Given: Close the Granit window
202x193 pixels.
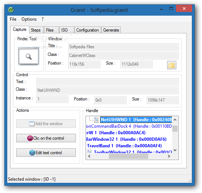Looking at the screenshot, I should pyautogui.click(x=184, y=8).
